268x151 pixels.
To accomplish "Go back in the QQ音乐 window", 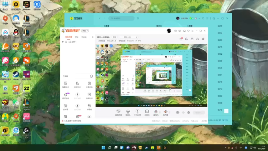I will [x=100, y=18].
